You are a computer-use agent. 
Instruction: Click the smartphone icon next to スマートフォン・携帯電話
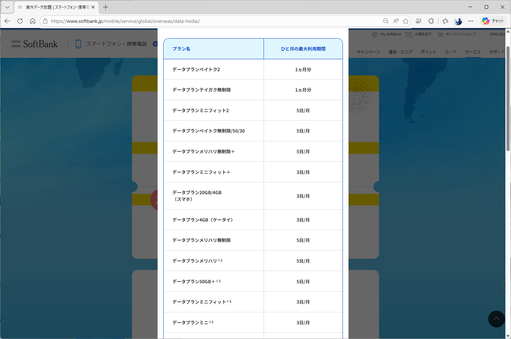(78, 44)
